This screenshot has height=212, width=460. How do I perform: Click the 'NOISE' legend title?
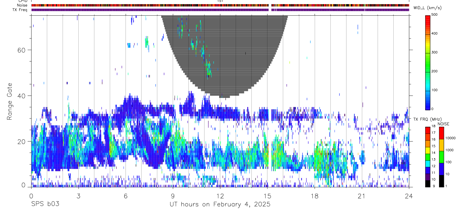[444, 124]
